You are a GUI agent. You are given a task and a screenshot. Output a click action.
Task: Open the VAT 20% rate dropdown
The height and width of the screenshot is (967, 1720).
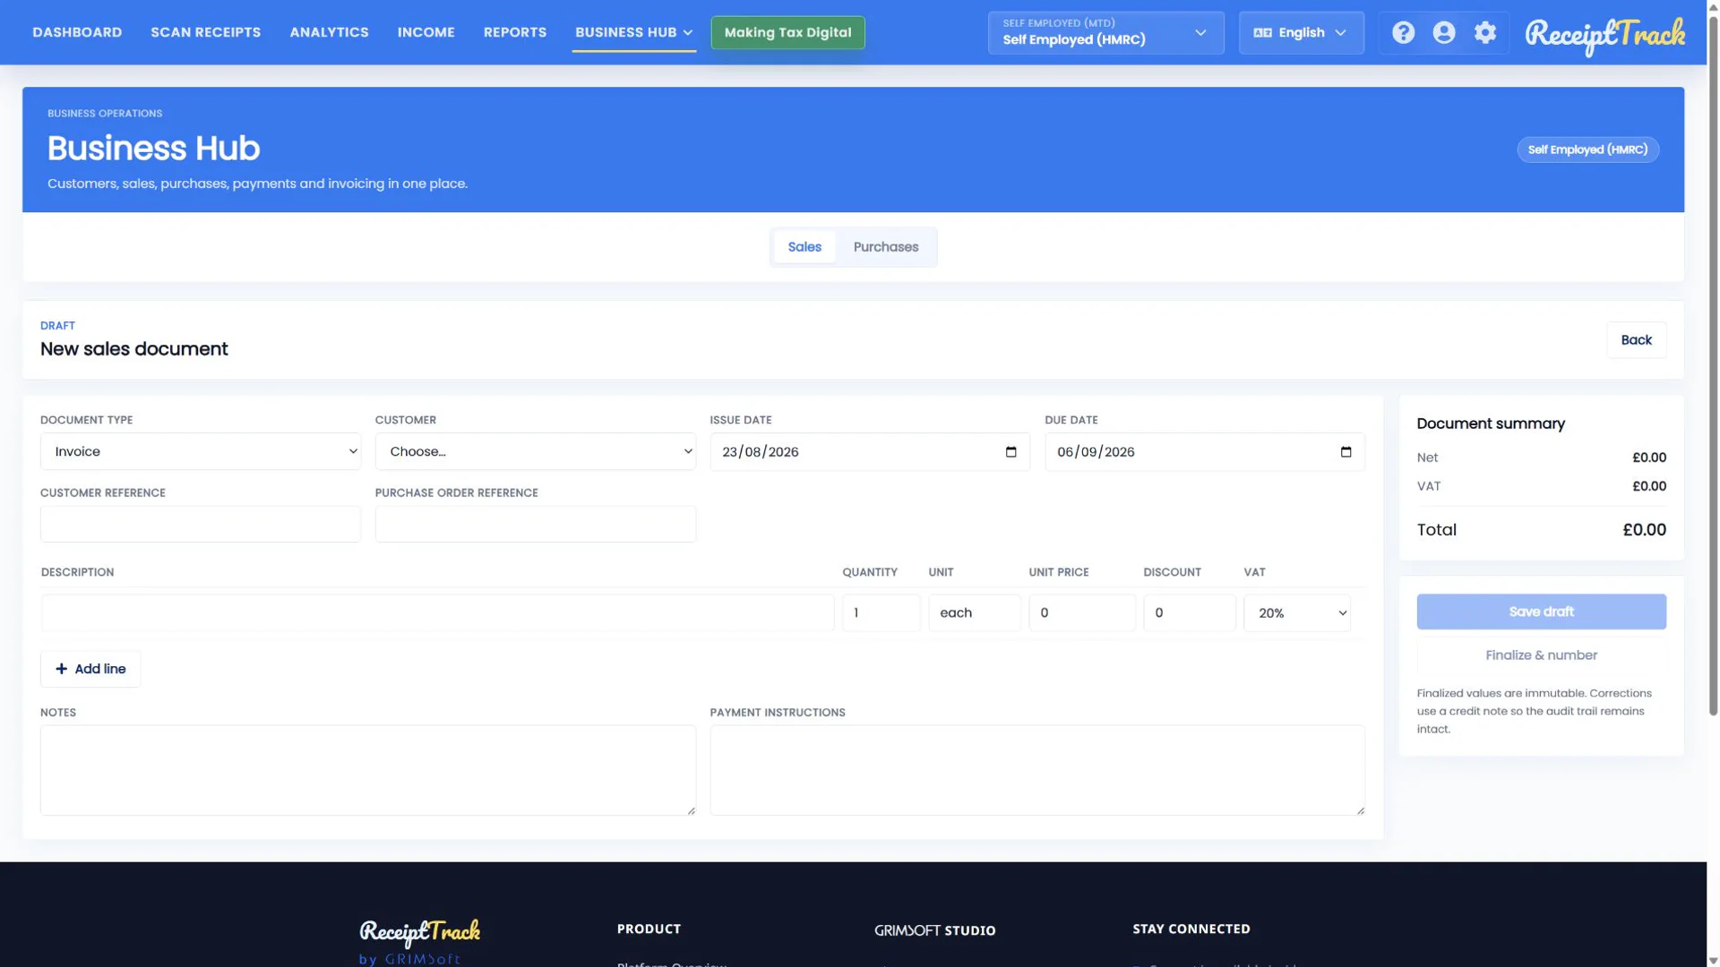[1297, 612]
